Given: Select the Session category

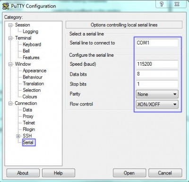Looking at the screenshot, I should 22,25.
